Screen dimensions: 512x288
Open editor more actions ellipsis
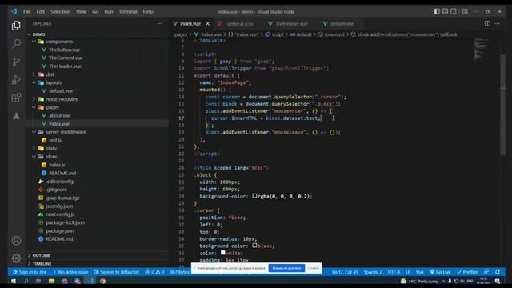[497, 23]
